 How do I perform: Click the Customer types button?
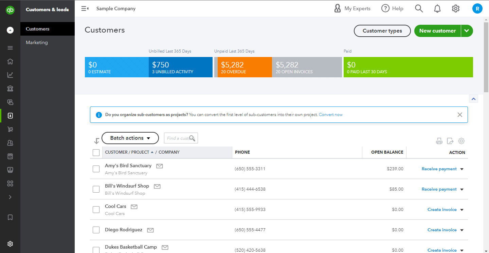382,31
